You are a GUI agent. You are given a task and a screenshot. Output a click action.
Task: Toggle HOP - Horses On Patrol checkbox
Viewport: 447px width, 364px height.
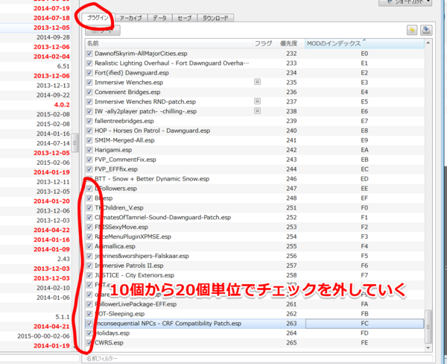point(89,131)
